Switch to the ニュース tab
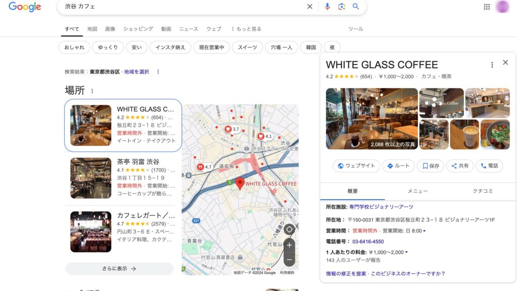Viewport: 517px width, 291px height. [189, 29]
